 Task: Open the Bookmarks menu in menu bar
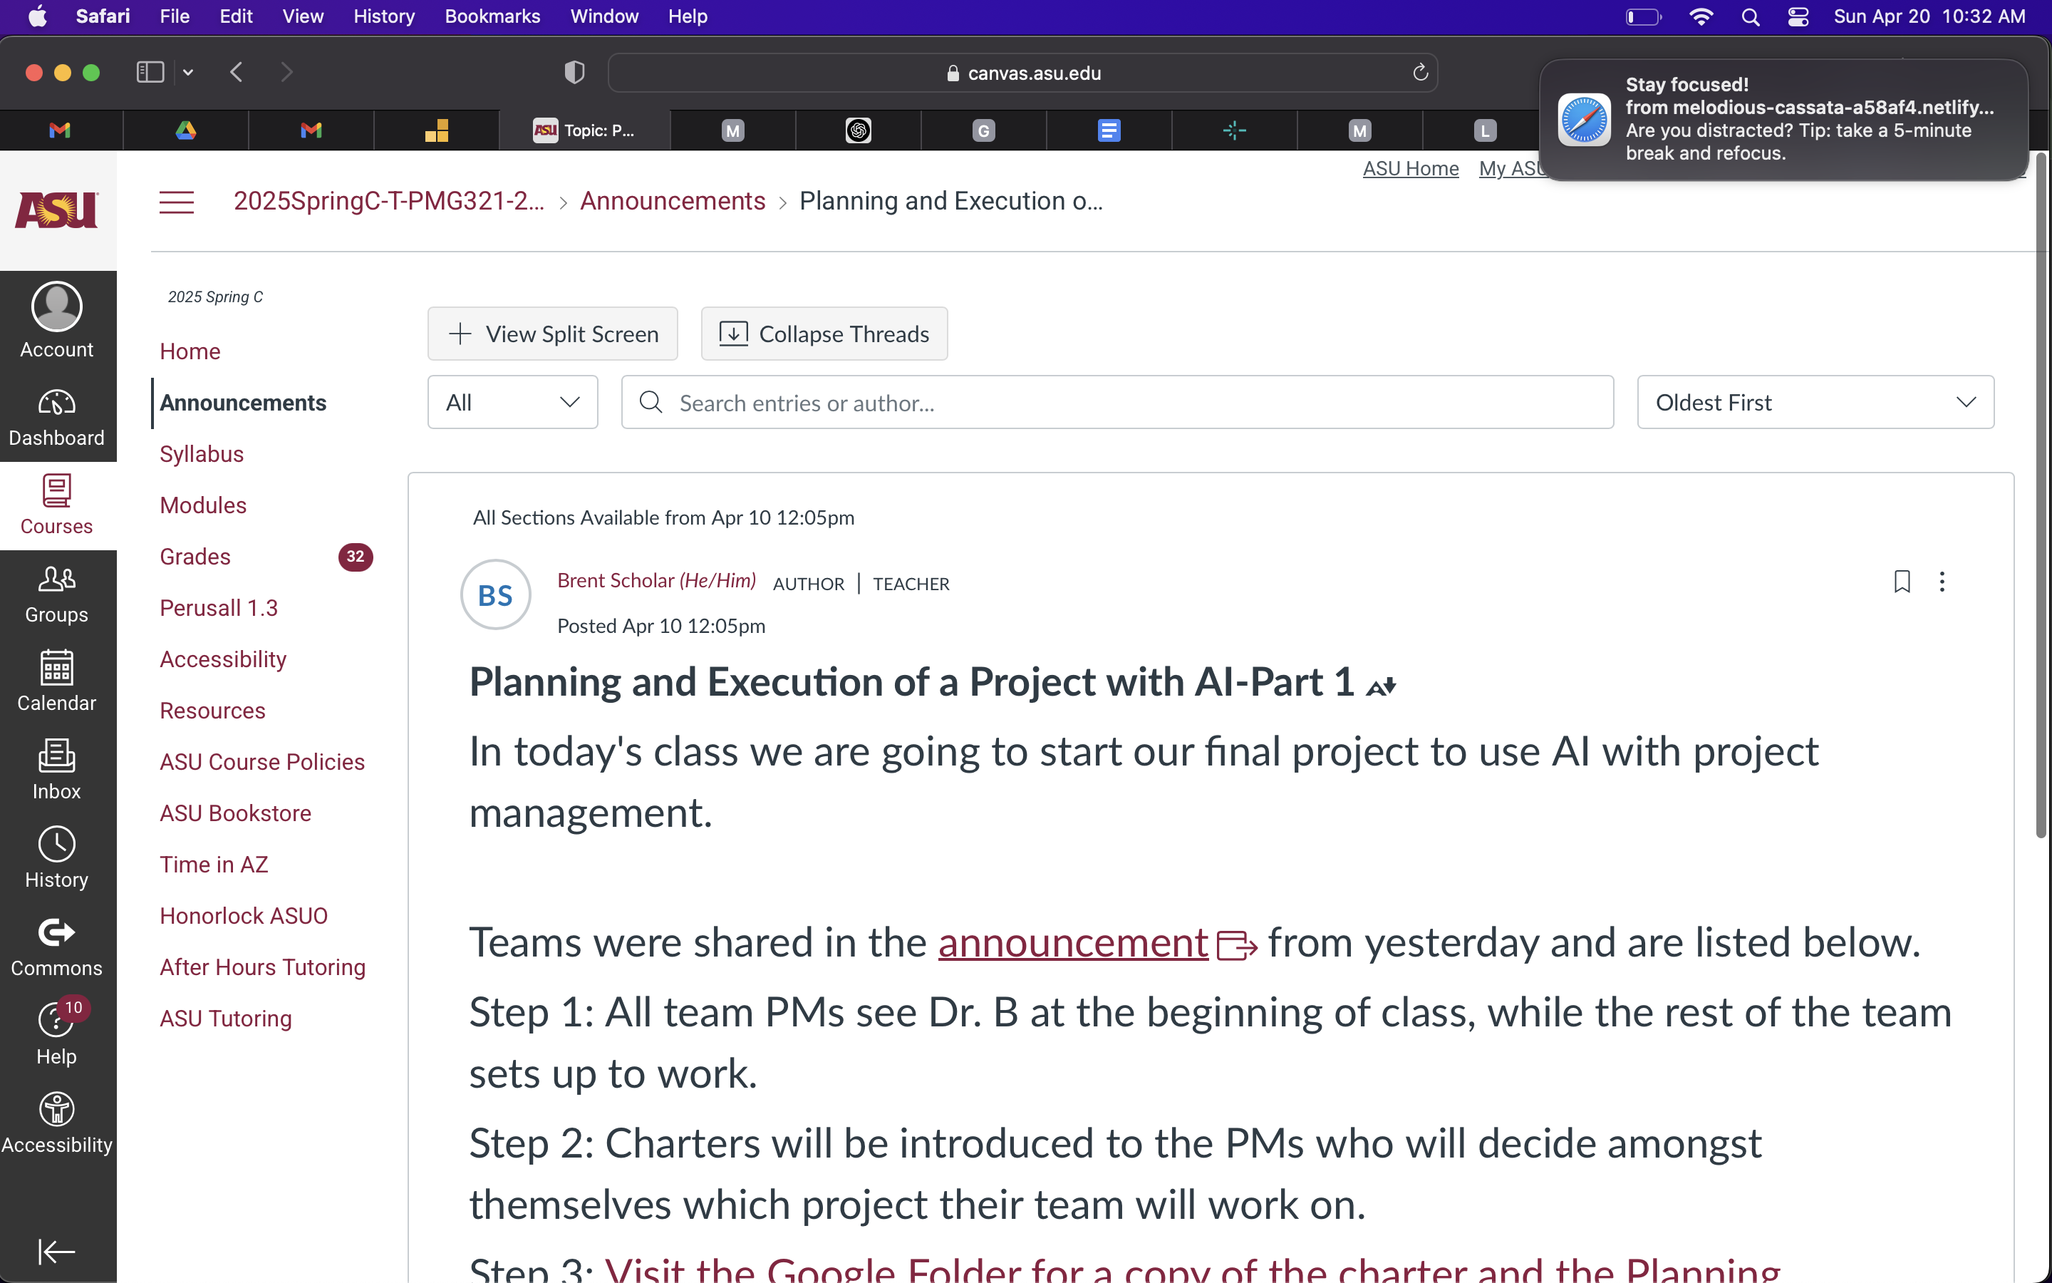(x=492, y=16)
